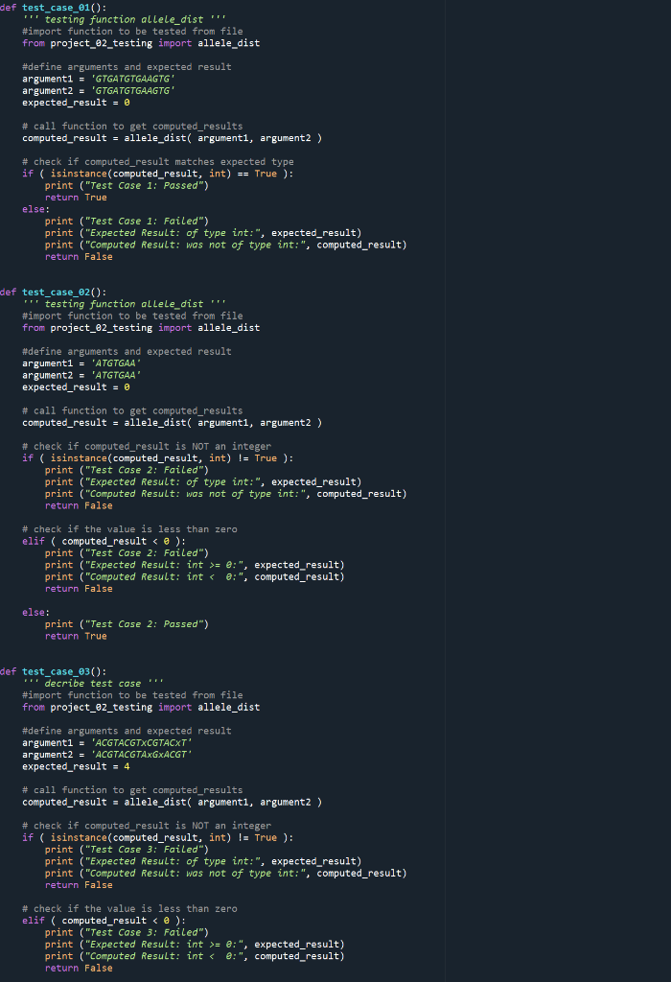The image size is (671, 982).
Task: Click the print "Test Case 2: Passed" line
Action: tap(127, 623)
